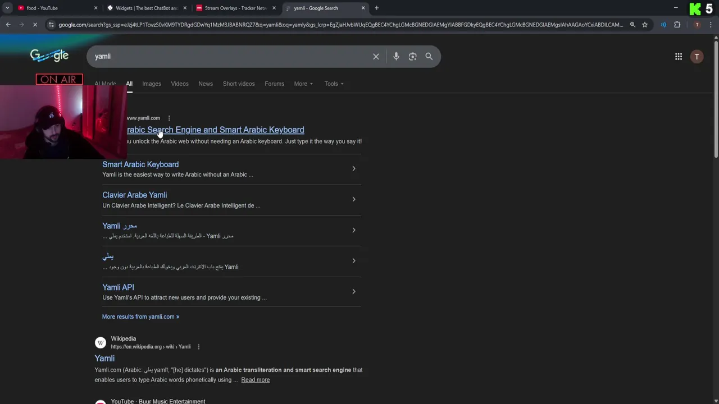Expand the Smart Arabic Keyboard chevron
This screenshot has width=719, height=404.
tap(353, 168)
